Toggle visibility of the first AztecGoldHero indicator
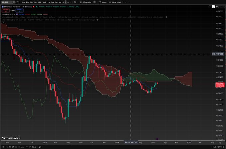Screen dimensions: 226x149 (166, 17)
